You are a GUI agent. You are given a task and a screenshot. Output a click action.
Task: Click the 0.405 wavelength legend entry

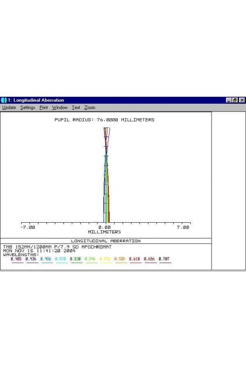pos(16,259)
